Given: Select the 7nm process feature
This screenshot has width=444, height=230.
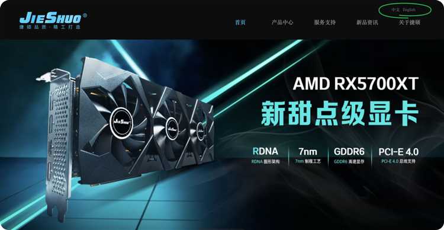Looking at the screenshot, I should [308, 155].
